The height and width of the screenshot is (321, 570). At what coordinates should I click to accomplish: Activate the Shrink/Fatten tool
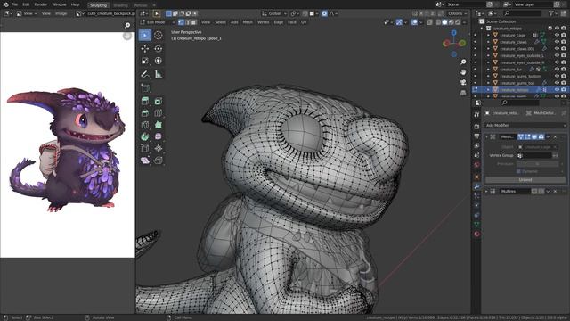(x=159, y=149)
